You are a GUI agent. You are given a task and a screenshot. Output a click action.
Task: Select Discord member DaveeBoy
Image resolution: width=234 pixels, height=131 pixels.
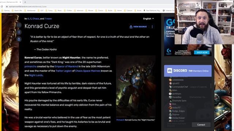175,97
